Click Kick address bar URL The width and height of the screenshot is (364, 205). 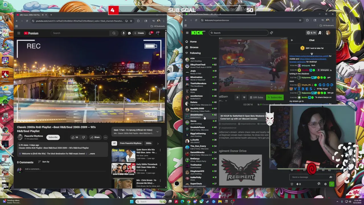217,20
